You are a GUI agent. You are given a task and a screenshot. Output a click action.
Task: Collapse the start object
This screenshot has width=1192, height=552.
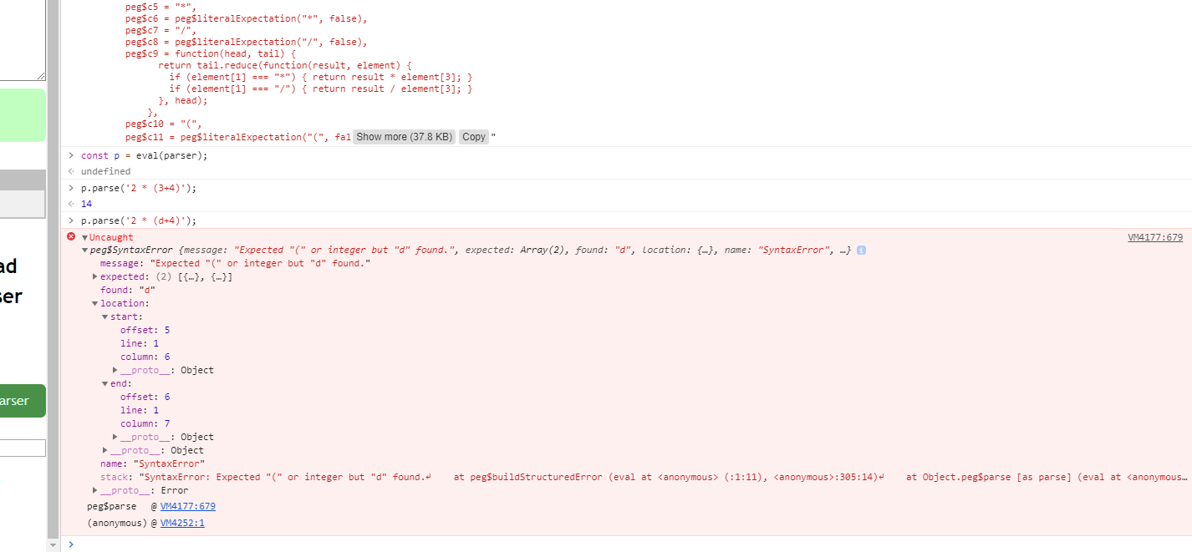[105, 317]
